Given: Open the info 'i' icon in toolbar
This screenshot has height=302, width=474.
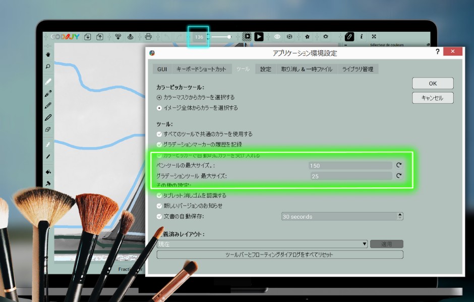Looking at the screenshot, I should (362, 37).
